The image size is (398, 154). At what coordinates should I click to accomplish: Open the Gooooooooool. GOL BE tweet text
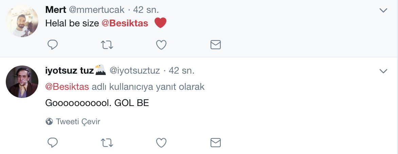(x=97, y=103)
